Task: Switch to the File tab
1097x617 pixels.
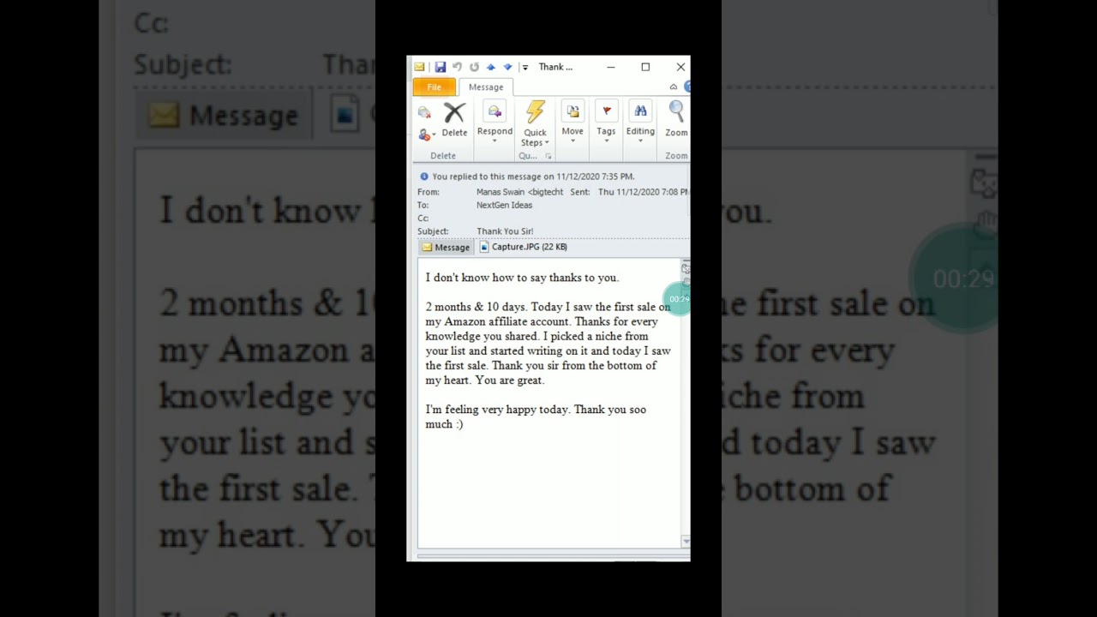Action: tap(434, 87)
